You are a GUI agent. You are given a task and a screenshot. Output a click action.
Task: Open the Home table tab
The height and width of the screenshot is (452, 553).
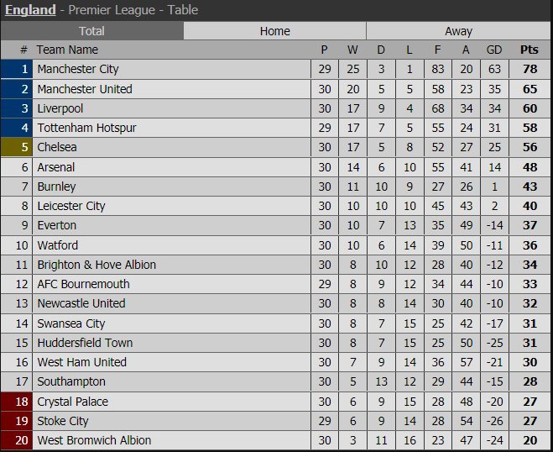point(274,31)
